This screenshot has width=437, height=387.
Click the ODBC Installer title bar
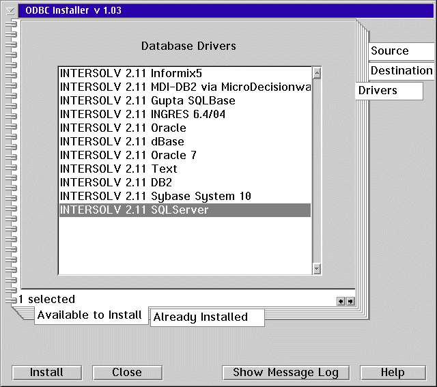226,11
